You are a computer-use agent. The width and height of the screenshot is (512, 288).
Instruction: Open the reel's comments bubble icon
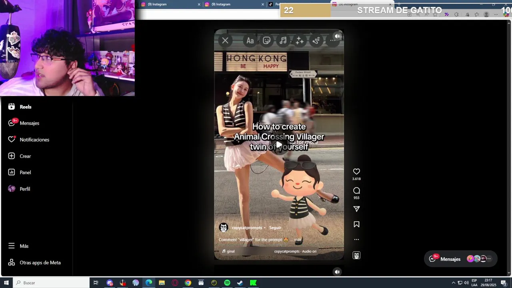tap(356, 190)
